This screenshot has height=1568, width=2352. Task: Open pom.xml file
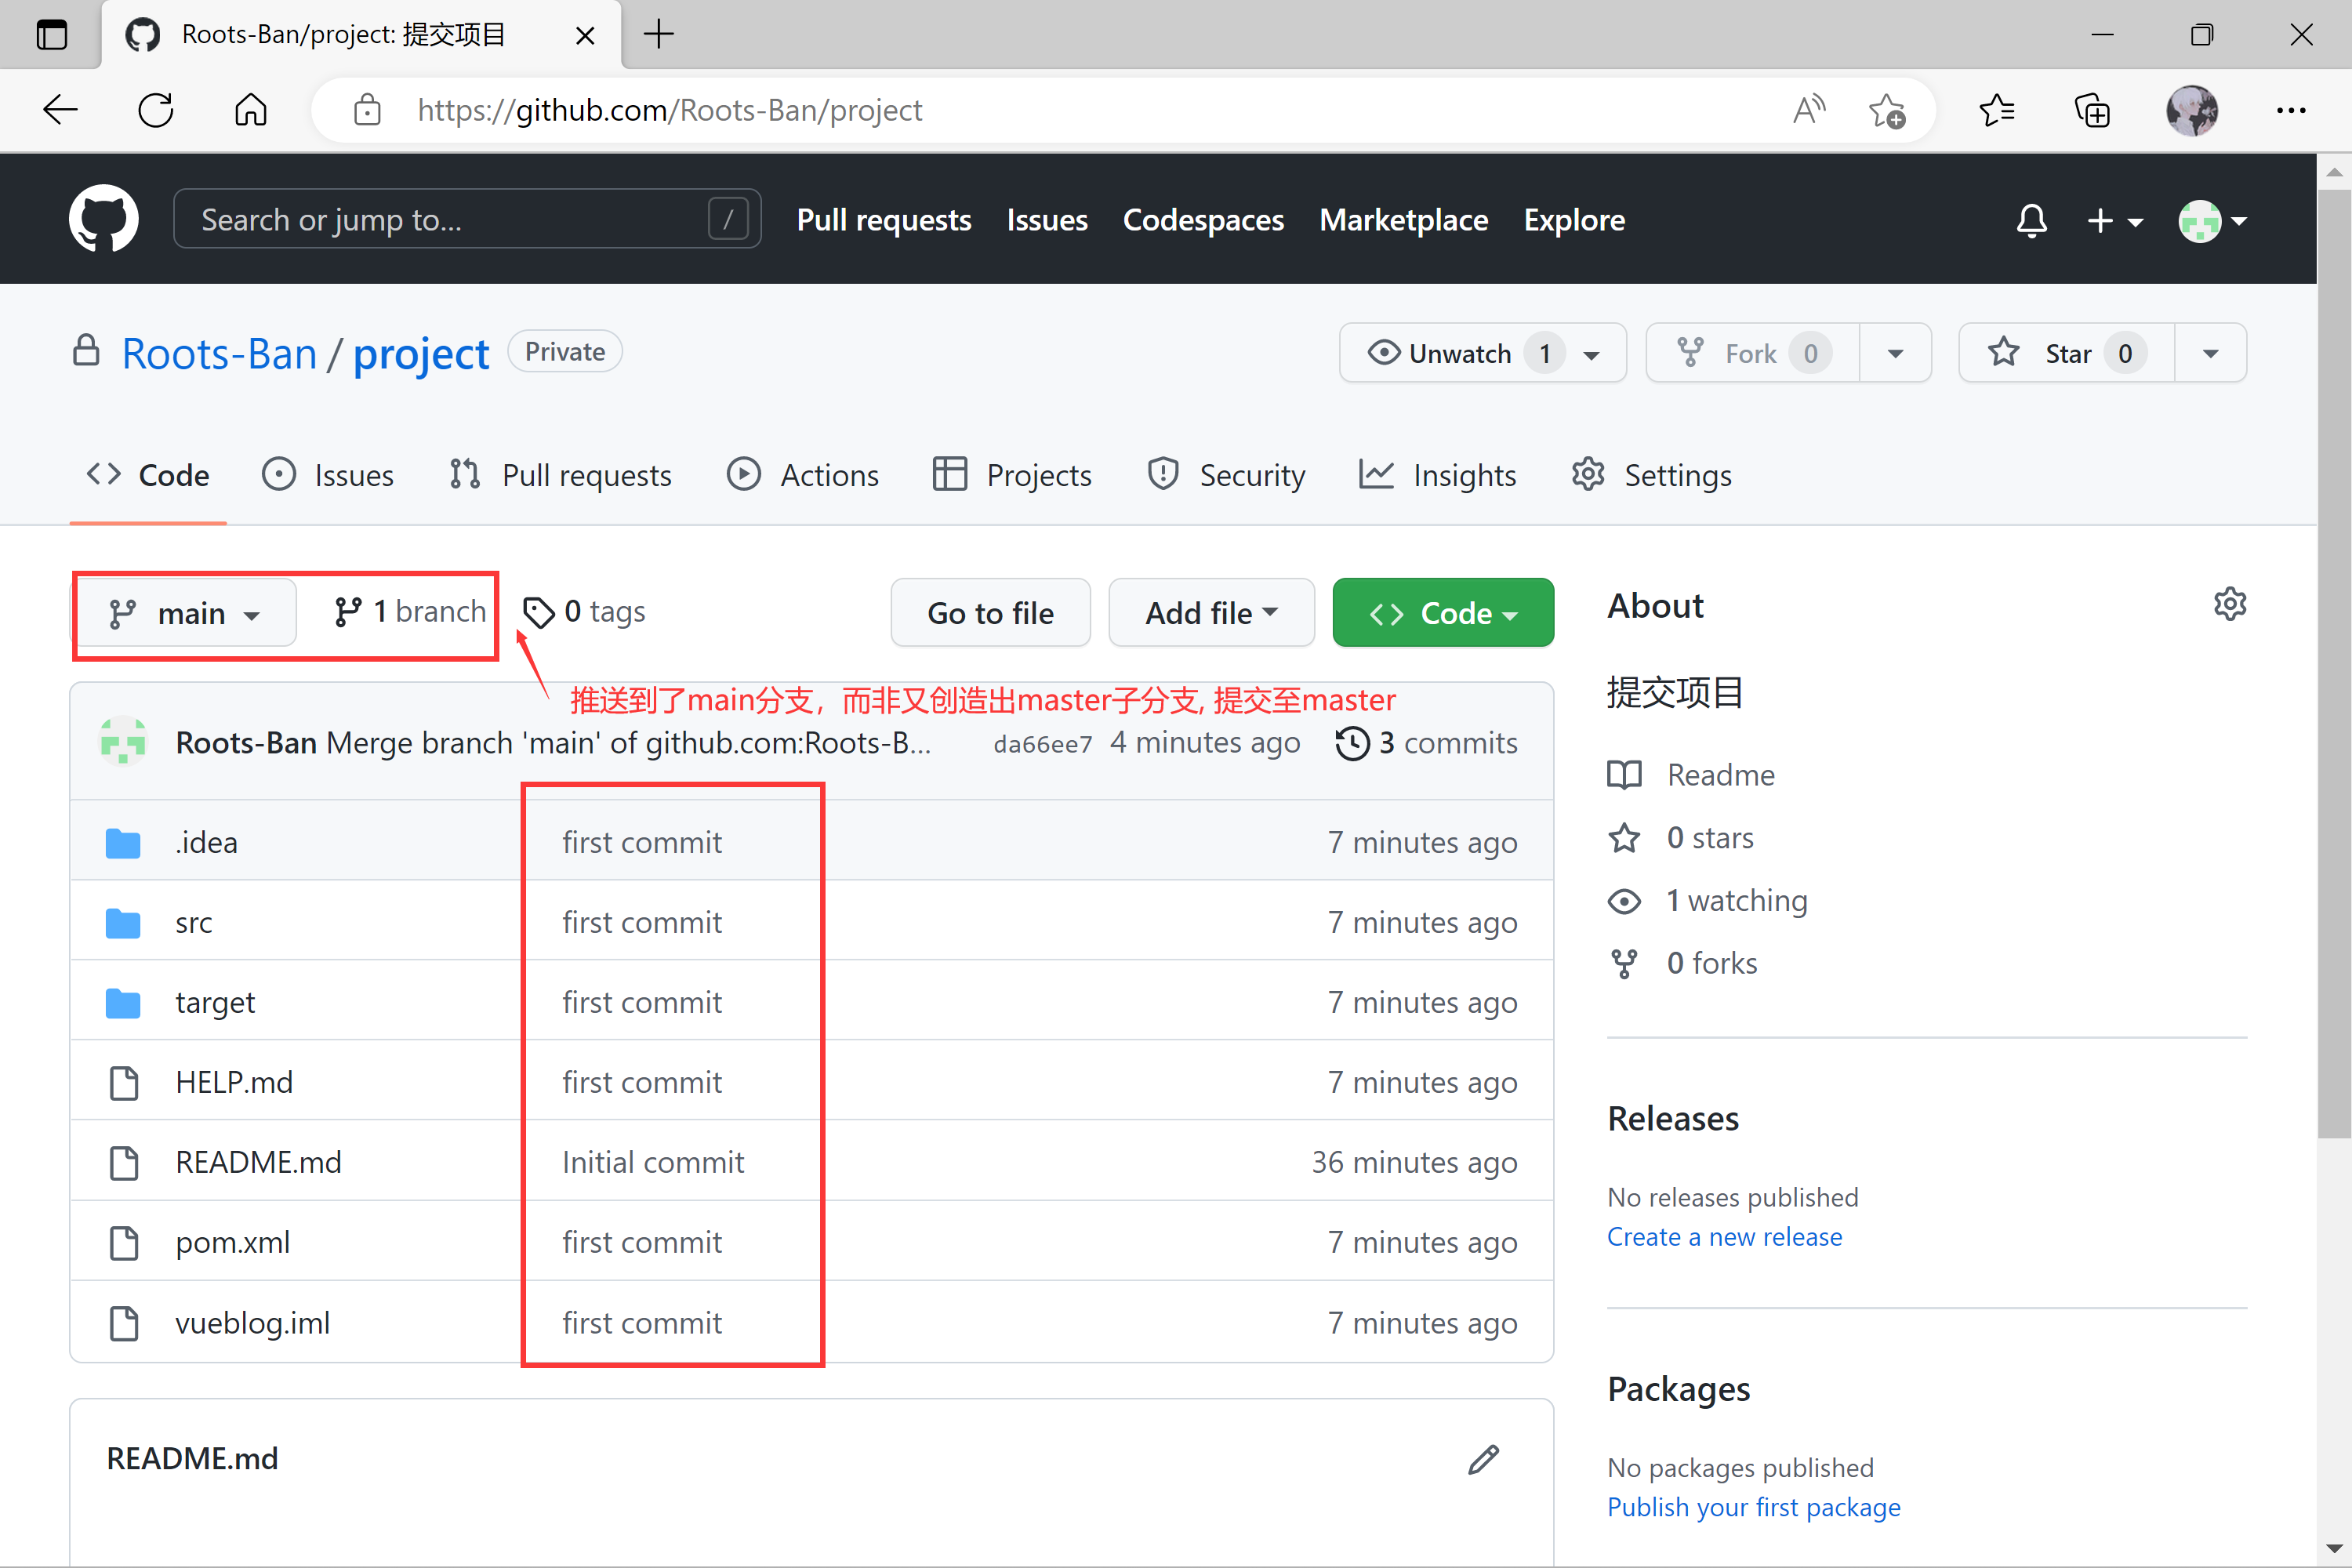233,1242
